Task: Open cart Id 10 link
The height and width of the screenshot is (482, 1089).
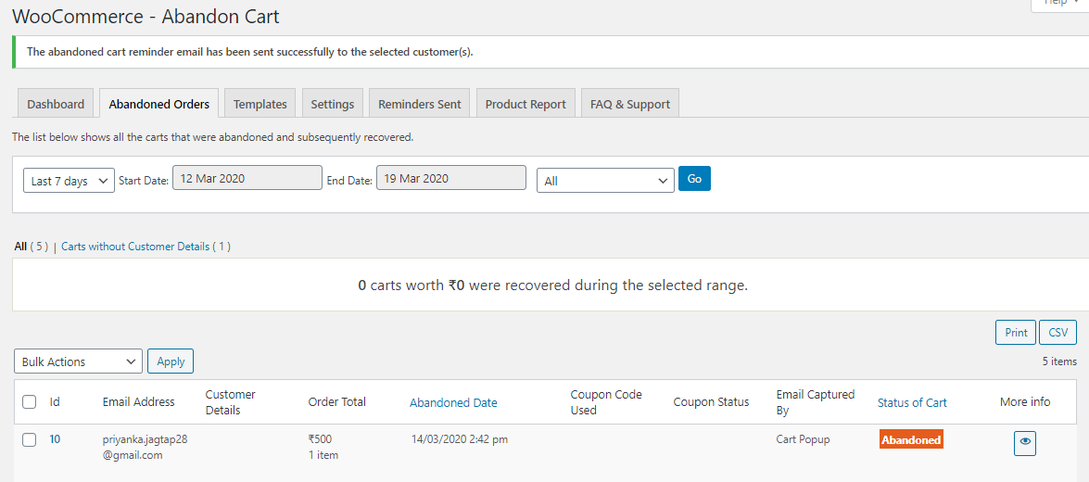Action: tap(55, 439)
